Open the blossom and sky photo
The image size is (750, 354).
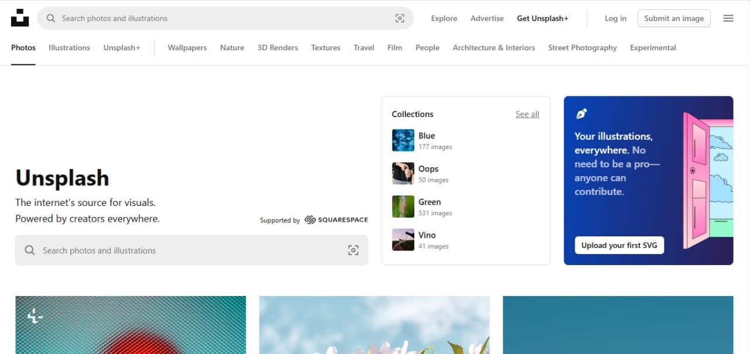[x=374, y=325]
